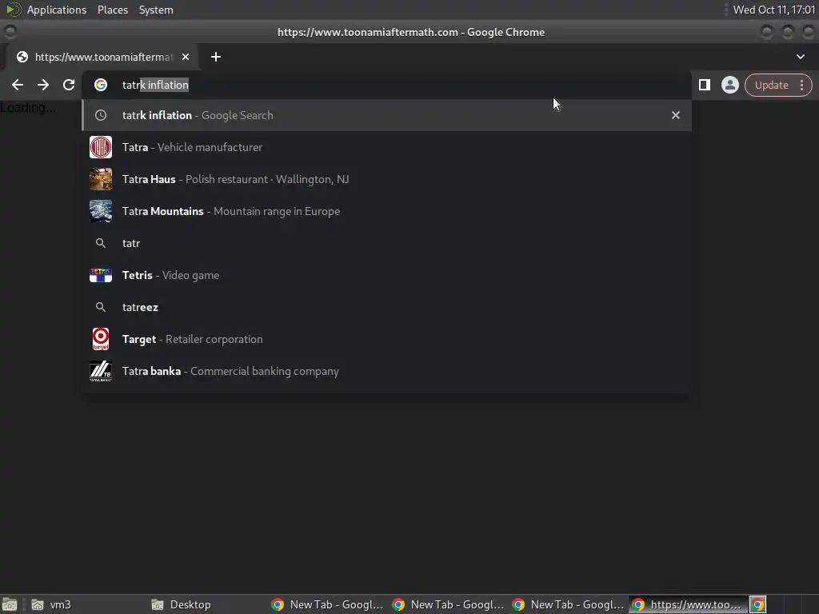Viewport: 819px width, 614px height.
Task: Open the System menu
Action: [x=156, y=10]
